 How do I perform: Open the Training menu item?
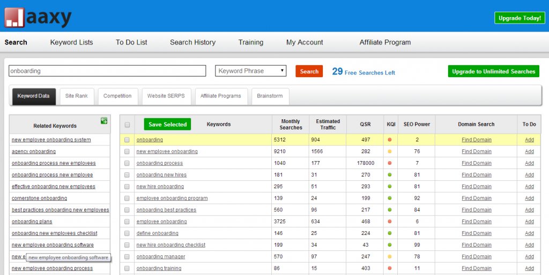click(x=251, y=42)
